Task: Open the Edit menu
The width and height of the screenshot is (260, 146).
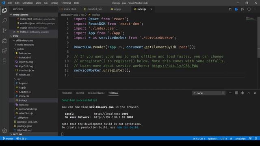Action: pyautogui.click(x=17, y=3)
